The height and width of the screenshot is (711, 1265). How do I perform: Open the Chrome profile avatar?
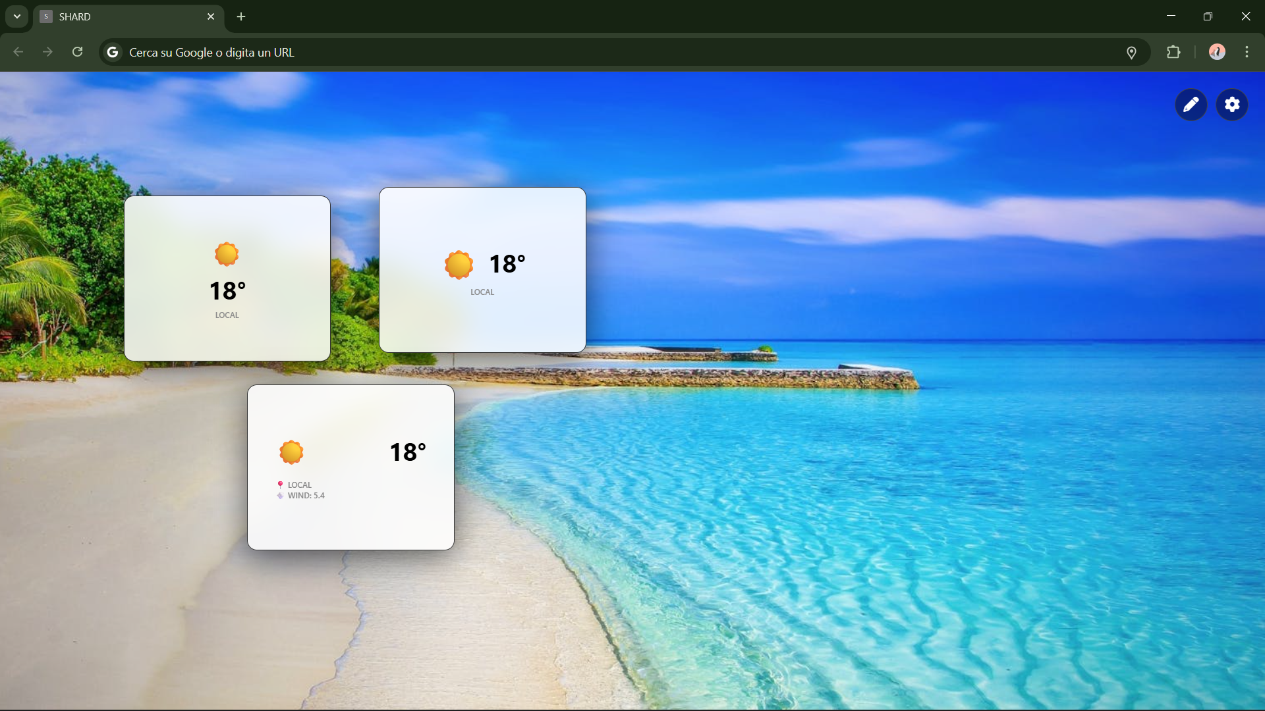click(1217, 52)
